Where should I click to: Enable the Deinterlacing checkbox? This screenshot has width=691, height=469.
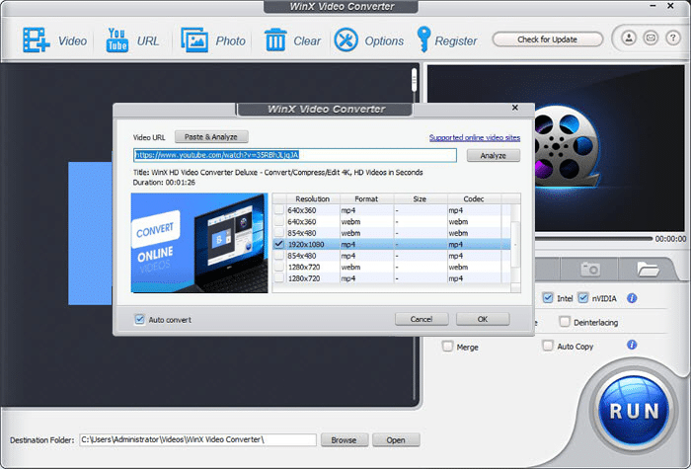[x=564, y=322]
